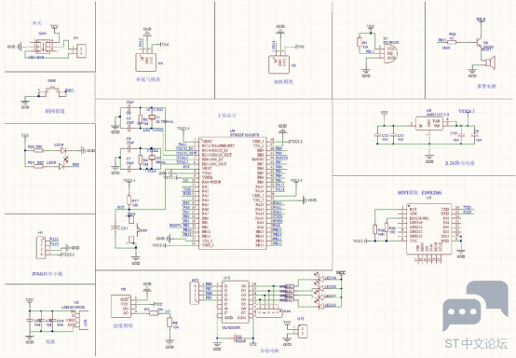Screen dimensions: 516x358
Task: Select the H5 sensor module connector
Action: [121, 307]
